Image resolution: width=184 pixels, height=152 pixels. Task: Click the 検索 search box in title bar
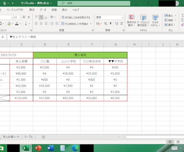tap(94, 3)
